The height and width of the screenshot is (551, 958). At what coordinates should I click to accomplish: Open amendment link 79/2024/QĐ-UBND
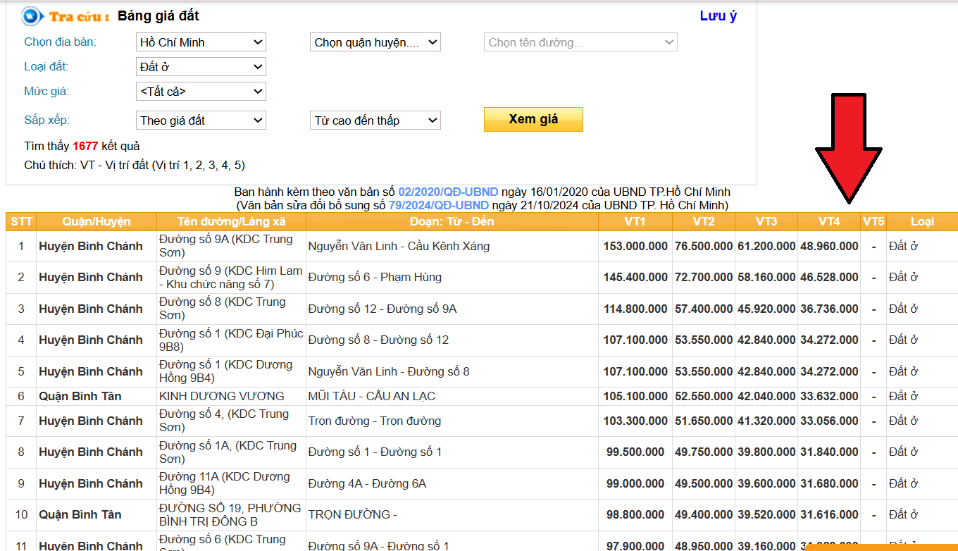coord(438,205)
